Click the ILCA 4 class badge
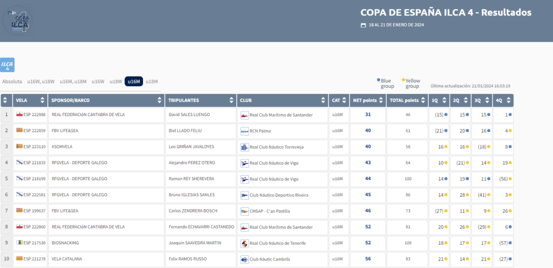 click(x=7, y=65)
